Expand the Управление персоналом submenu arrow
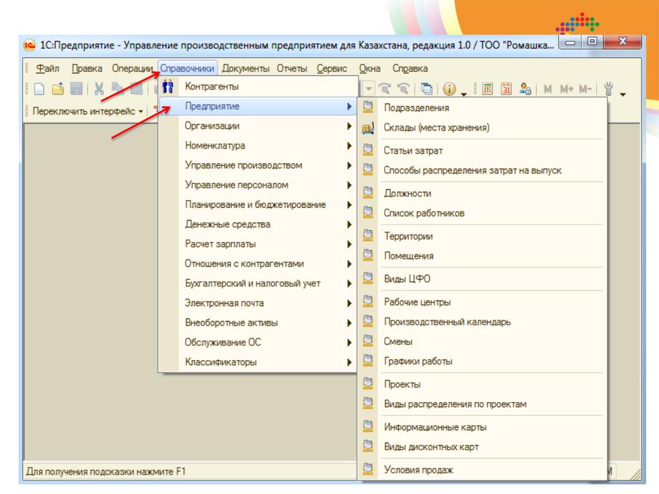659x494 pixels. 349,185
